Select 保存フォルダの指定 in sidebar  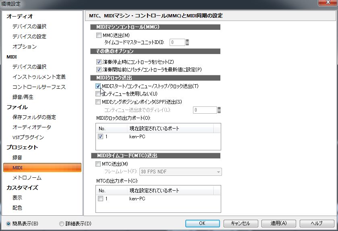pyautogui.click(x=34, y=117)
